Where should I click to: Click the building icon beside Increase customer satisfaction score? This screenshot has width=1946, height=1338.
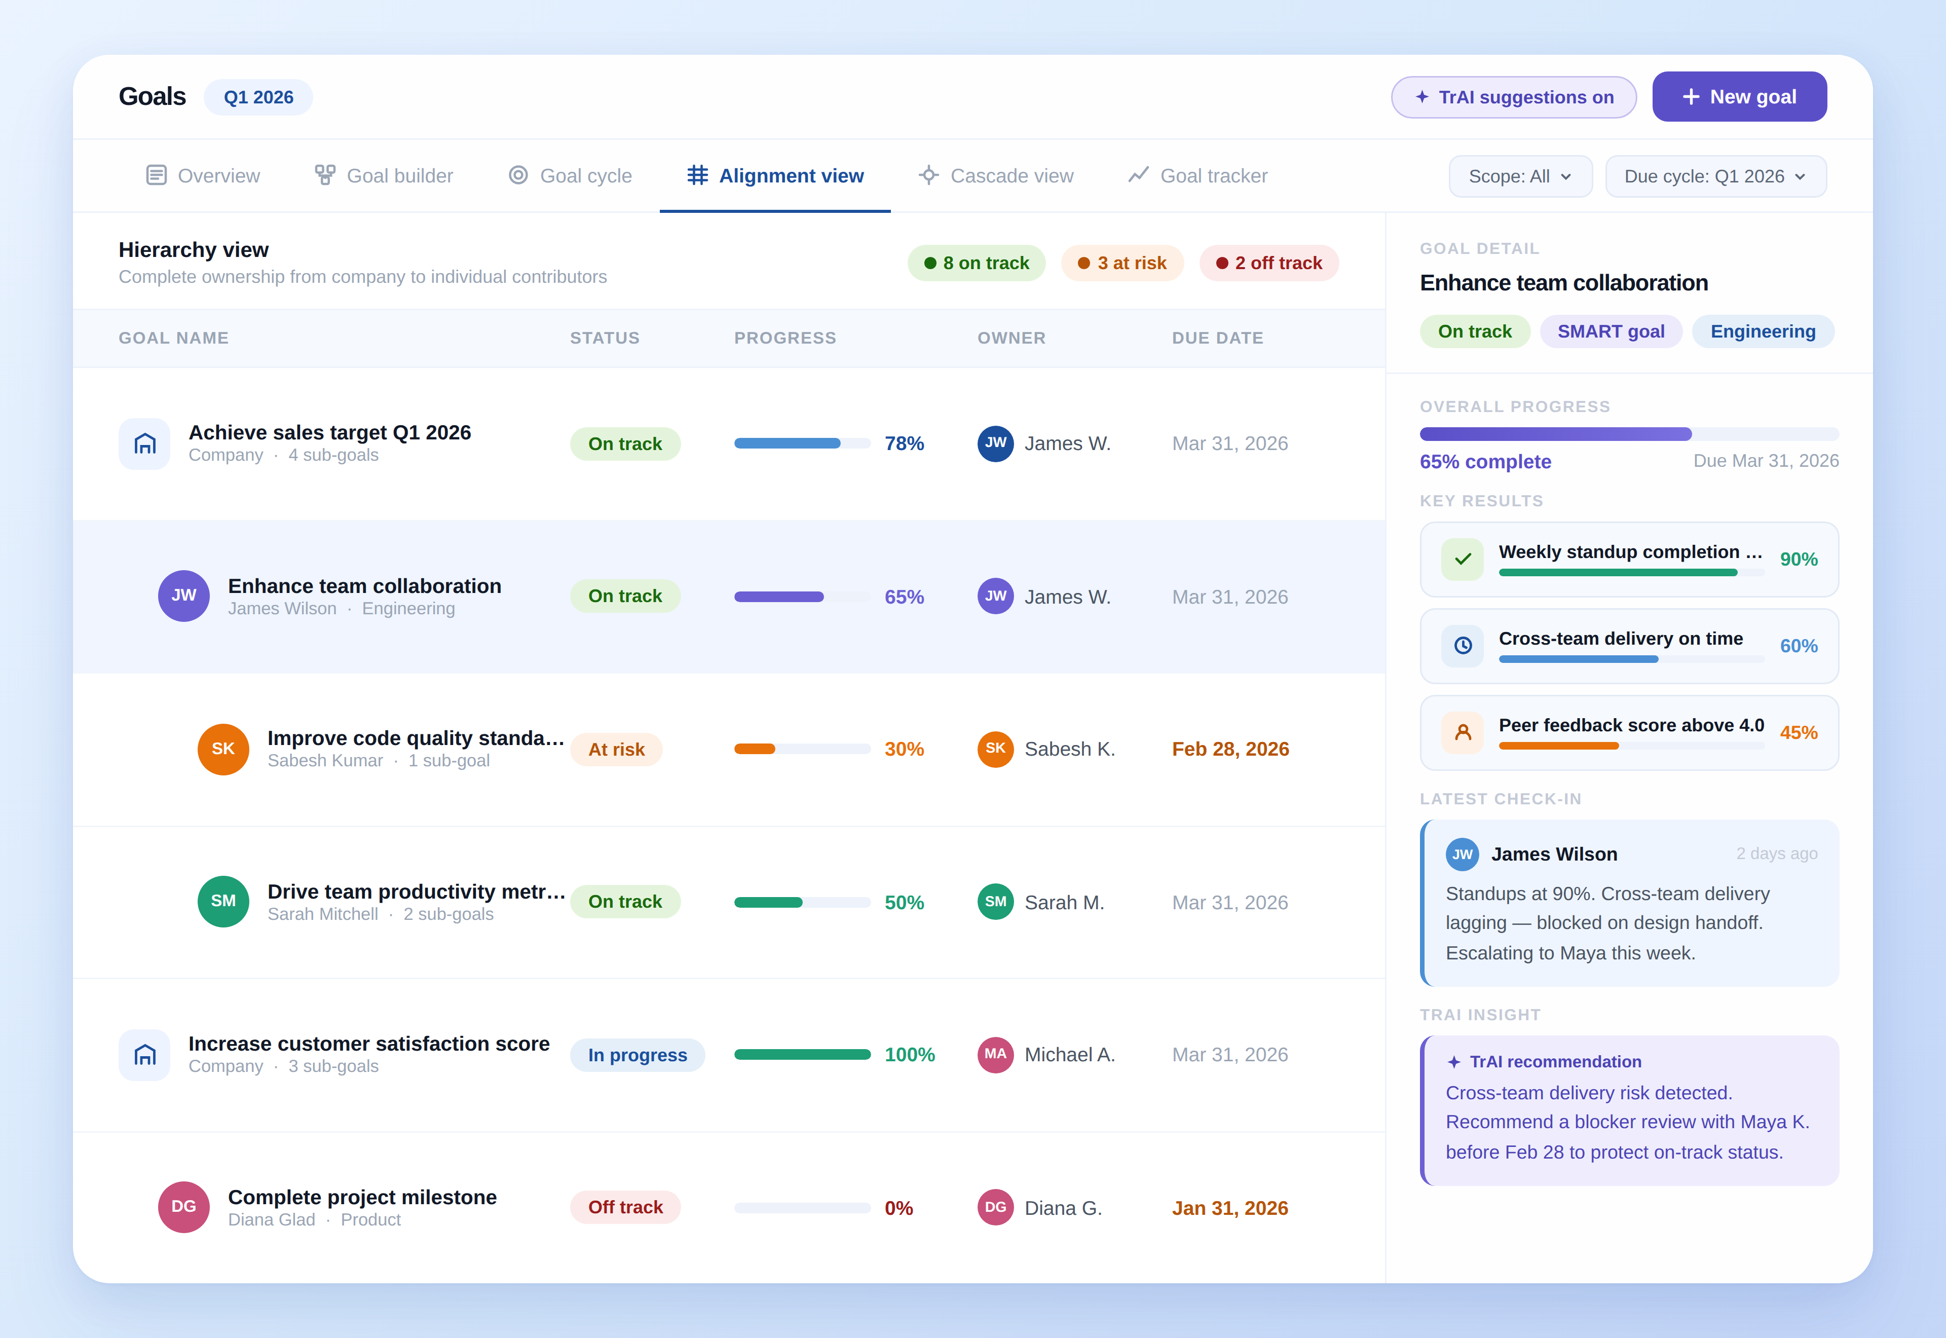(144, 1055)
